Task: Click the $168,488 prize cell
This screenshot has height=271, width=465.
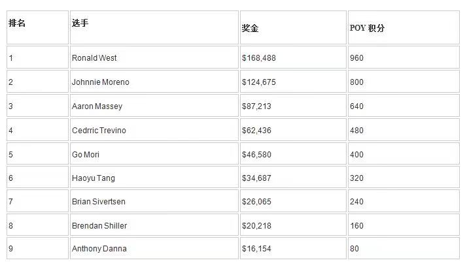Action: (x=293, y=57)
